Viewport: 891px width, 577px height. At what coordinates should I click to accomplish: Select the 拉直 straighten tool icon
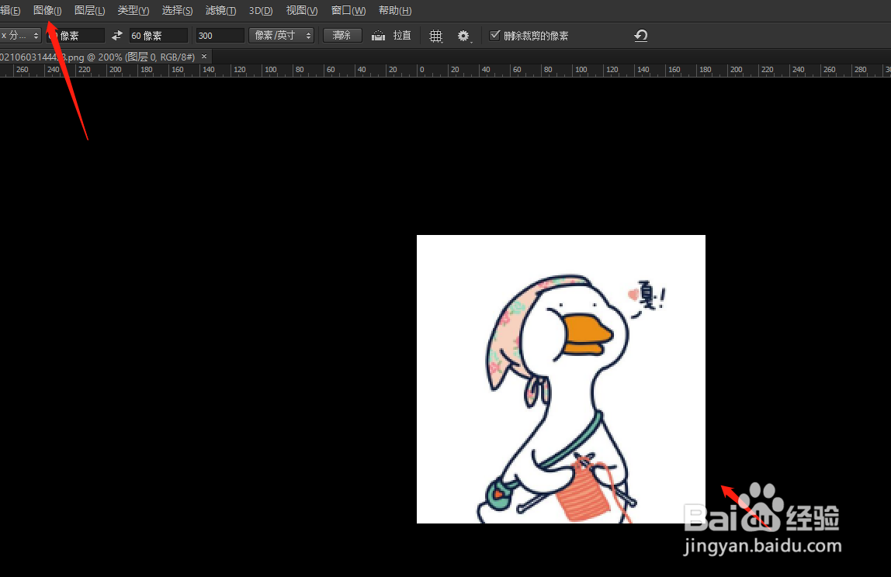click(379, 36)
